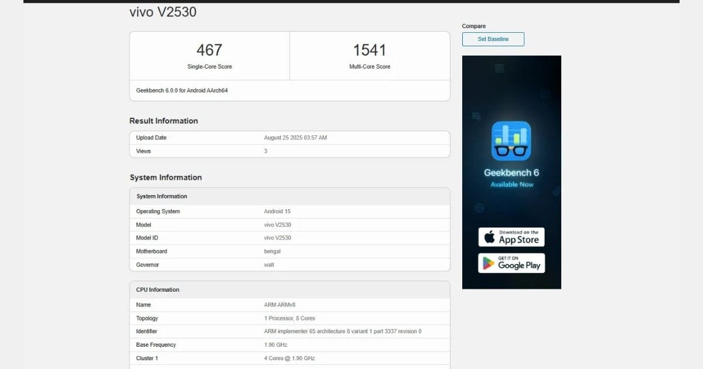Select 'vivo V2530' in the Model ID row

click(278, 238)
